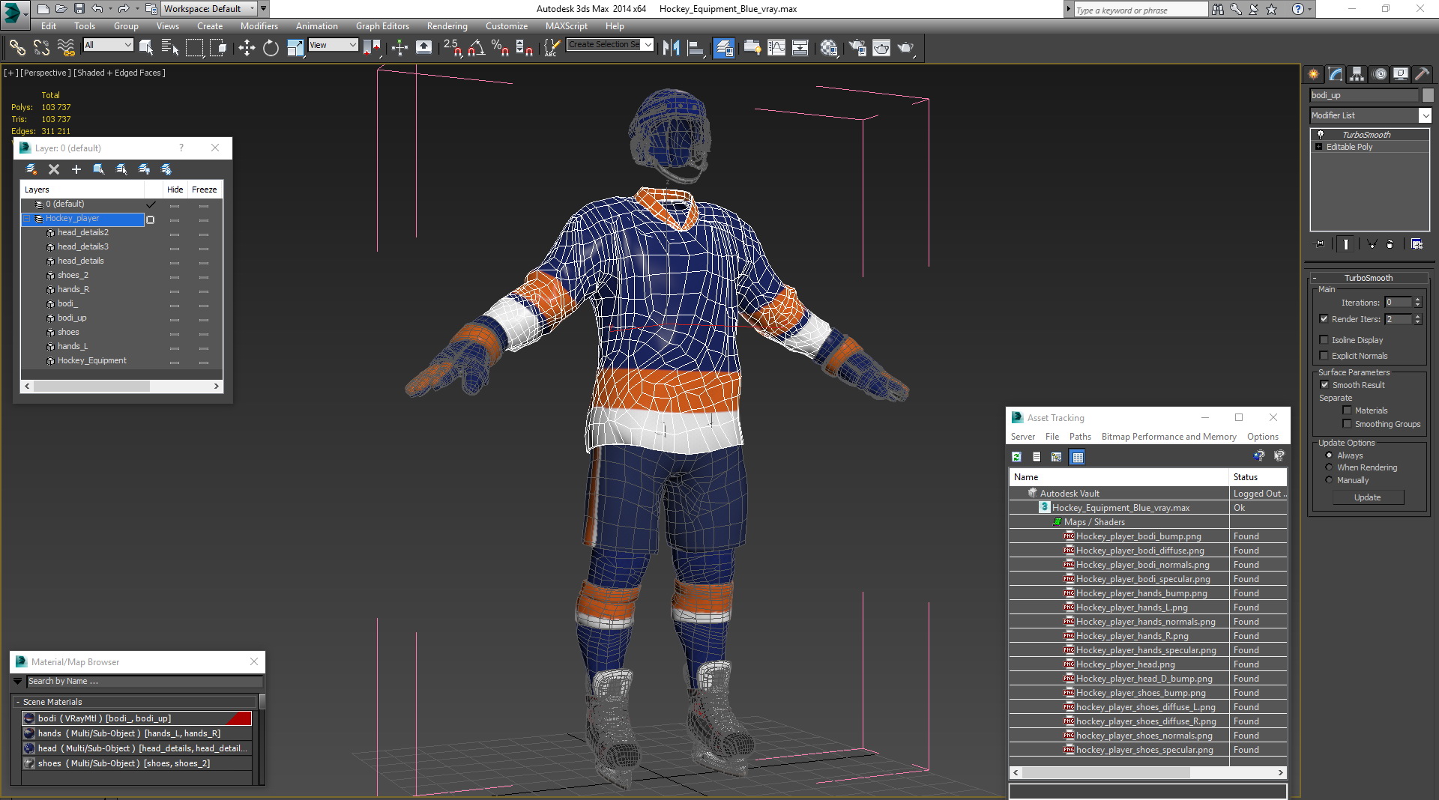The width and height of the screenshot is (1439, 800).
Task: Activate the Select and Scale tool
Action: coord(295,48)
